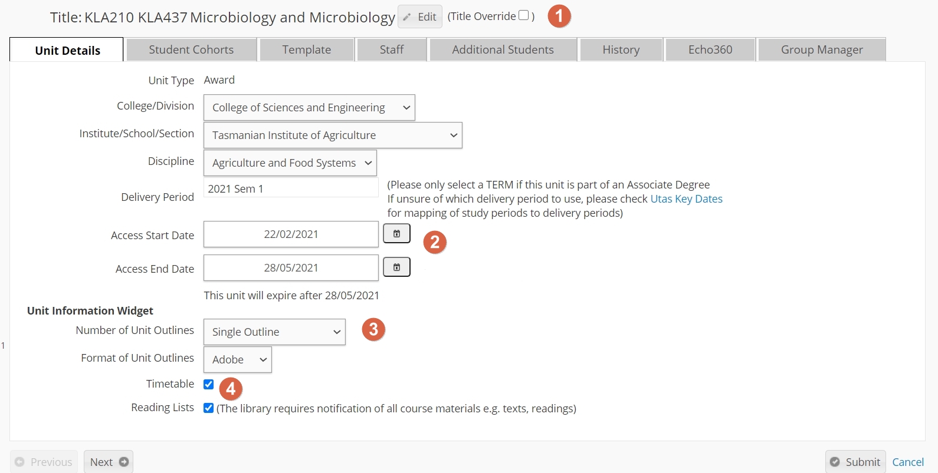Expand the College/Division dropdown
The width and height of the screenshot is (938, 473).
309,107
